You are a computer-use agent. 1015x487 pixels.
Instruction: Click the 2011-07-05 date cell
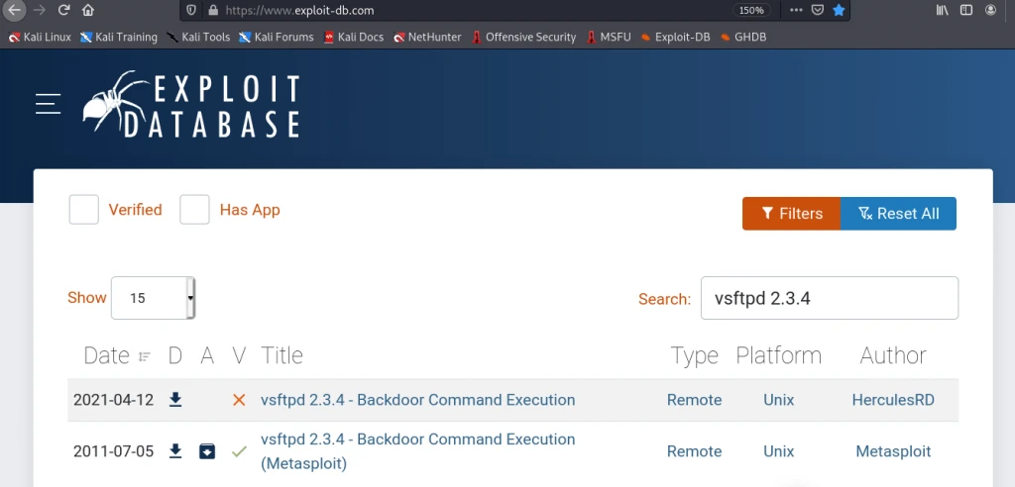click(113, 450)
